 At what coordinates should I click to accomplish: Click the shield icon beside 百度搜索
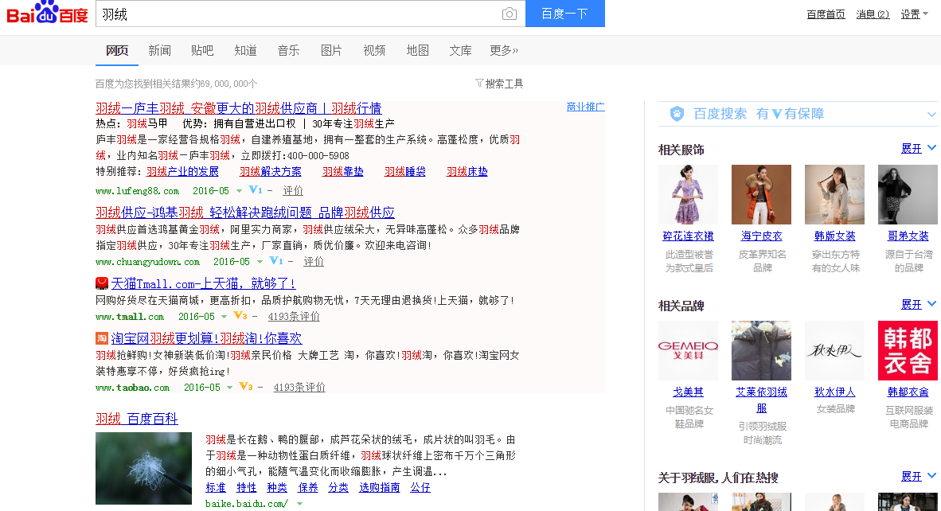pos(677,114)
